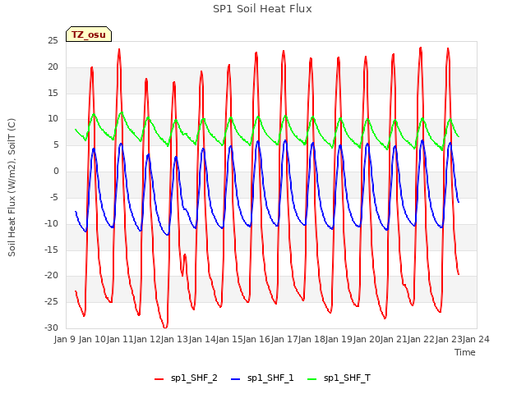Click the chart title SP1 Soil Heat Flux

[262, 9]
